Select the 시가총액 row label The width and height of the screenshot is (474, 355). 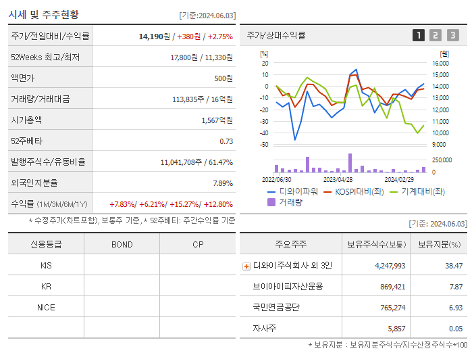coord(26,120)
